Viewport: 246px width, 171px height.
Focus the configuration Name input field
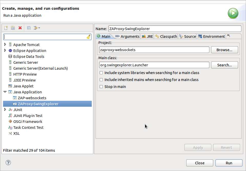(175, 29)
